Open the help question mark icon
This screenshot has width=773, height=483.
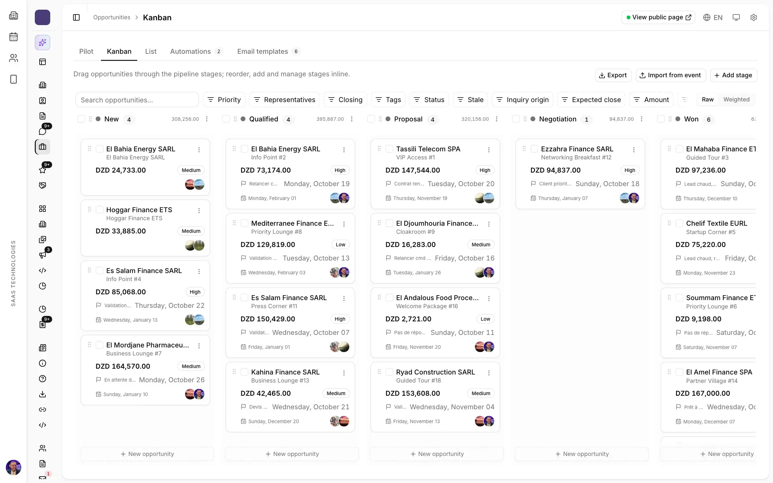tap(43, 379)
